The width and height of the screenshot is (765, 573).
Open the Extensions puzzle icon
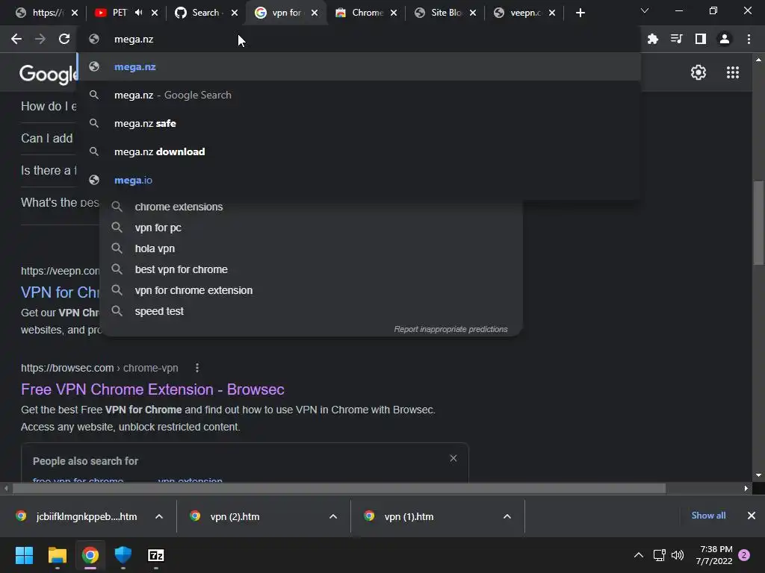(x=652, y=39)
